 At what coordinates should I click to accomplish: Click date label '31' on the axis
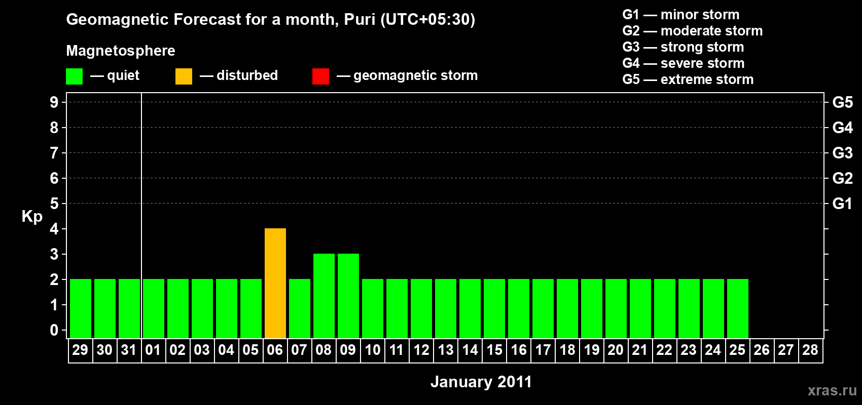coord(129,350)
